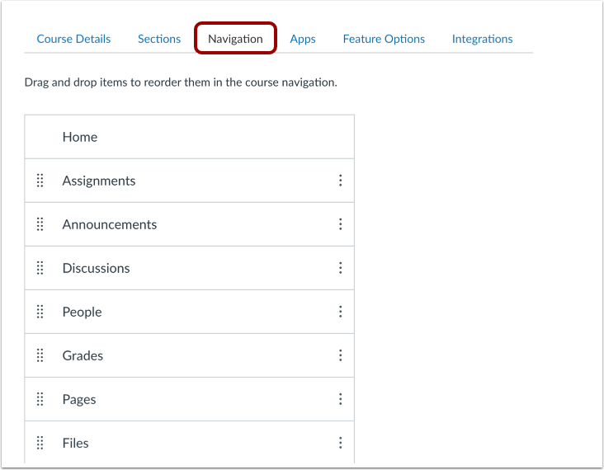Click the Pages row drag handle

point(40,399)
